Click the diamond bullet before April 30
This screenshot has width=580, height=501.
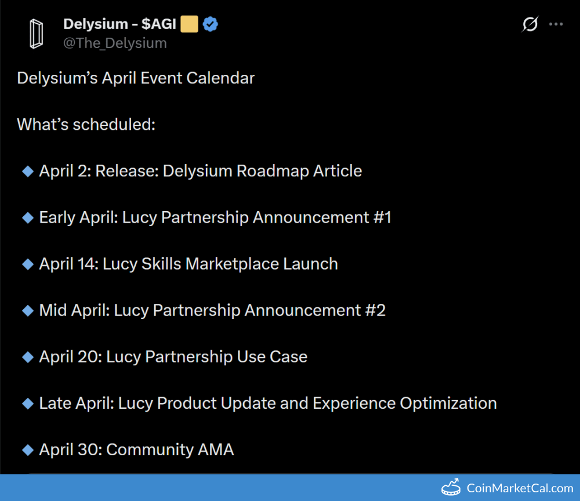coord(27,449)
